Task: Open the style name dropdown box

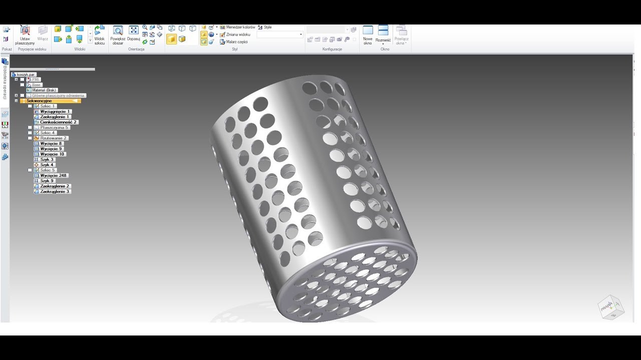Action: [x=280, y=34]
